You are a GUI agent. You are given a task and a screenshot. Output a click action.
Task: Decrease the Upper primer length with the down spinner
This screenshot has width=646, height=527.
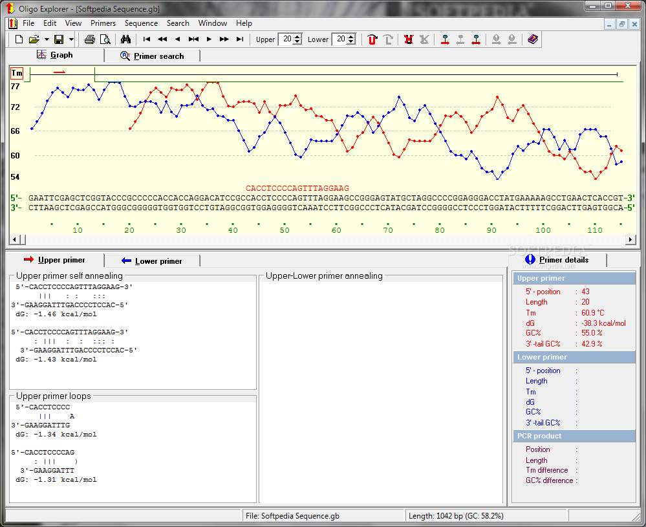(x=297, y=42)
